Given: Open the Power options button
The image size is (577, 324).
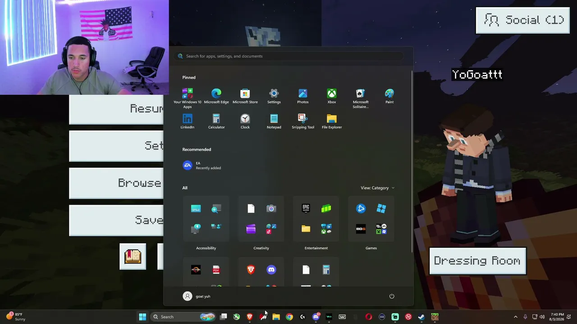Looking at the screenshot, I should point(392,296).
